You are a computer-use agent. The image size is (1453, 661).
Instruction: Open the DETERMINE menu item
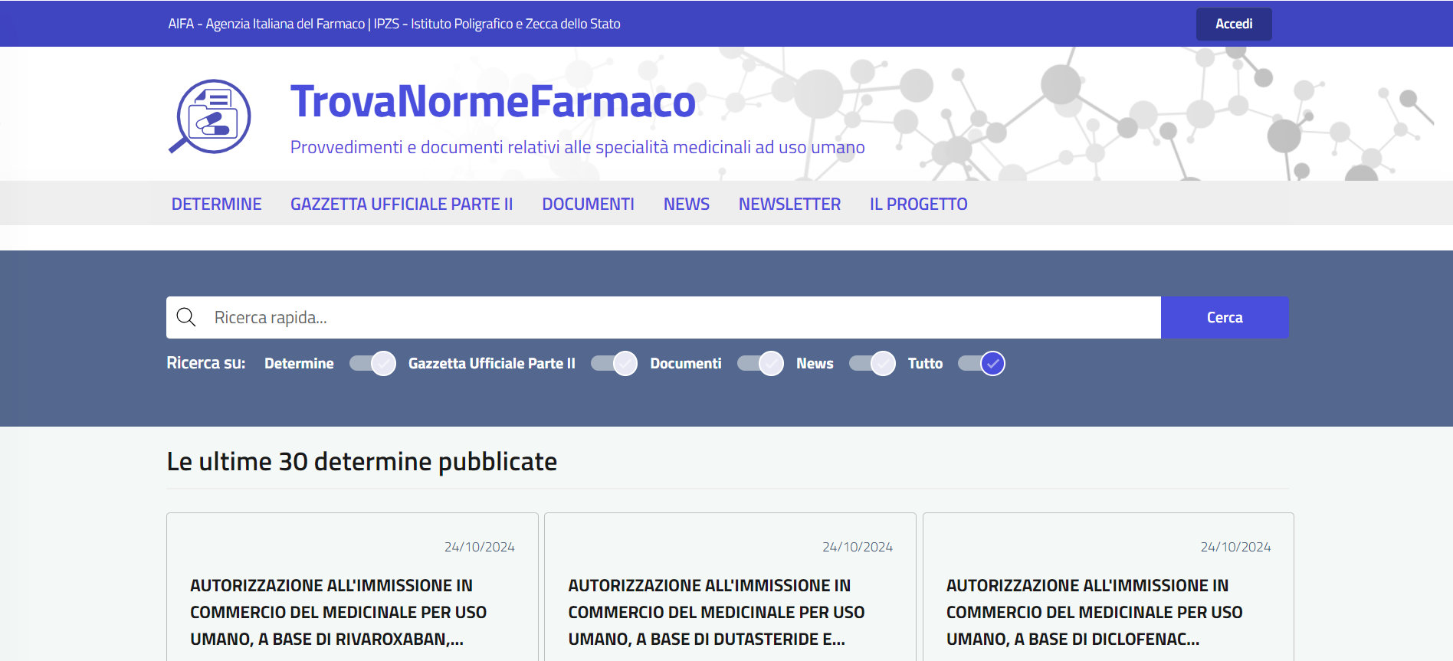tap(217, 204)
